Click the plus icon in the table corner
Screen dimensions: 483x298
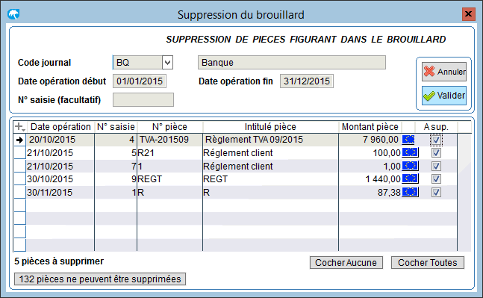click(19, 127)
